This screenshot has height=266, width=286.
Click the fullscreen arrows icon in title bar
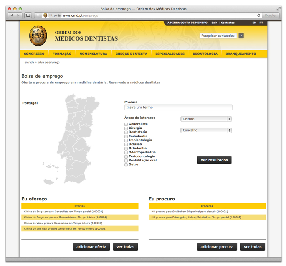278,8
